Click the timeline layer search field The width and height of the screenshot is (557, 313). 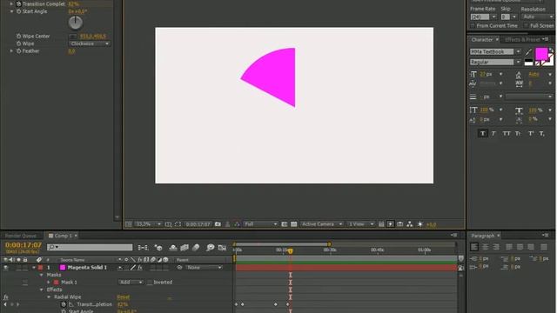pos(90,247)
